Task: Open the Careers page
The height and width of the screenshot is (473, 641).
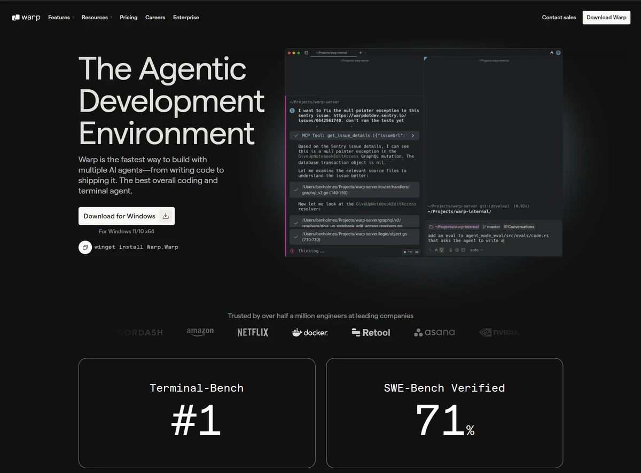Action: [155, 18]
